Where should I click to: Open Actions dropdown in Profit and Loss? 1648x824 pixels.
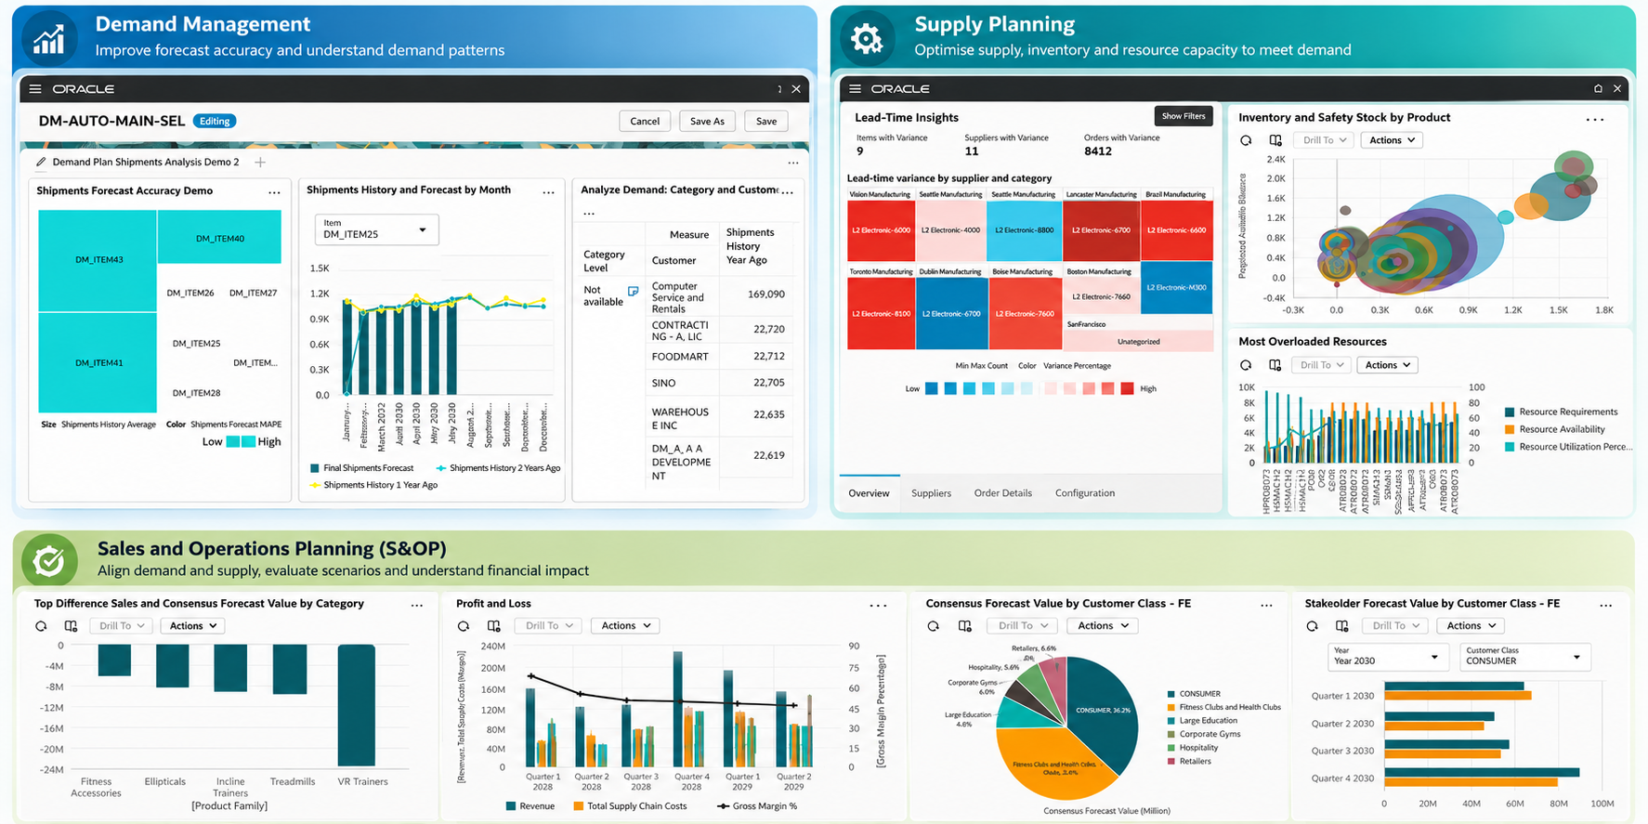[x=625, y=626]
